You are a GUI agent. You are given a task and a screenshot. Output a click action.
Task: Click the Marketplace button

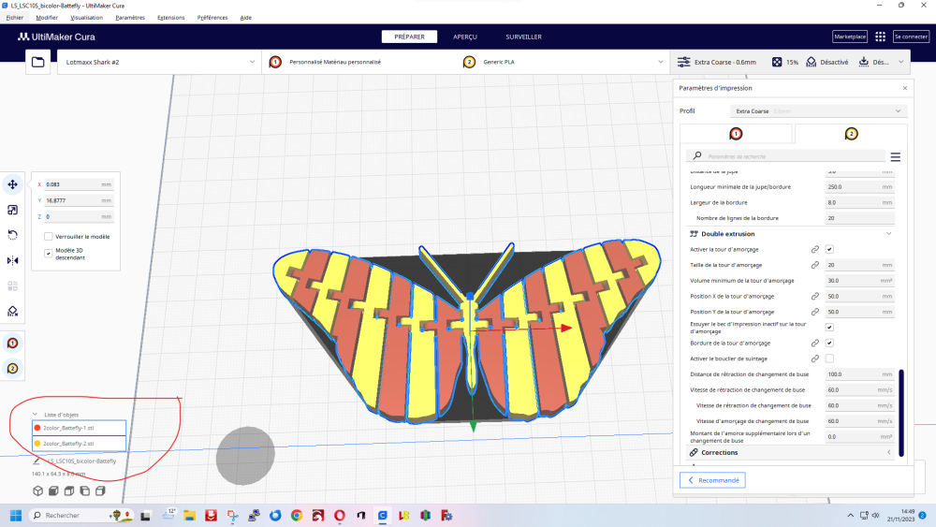(850, 37)
